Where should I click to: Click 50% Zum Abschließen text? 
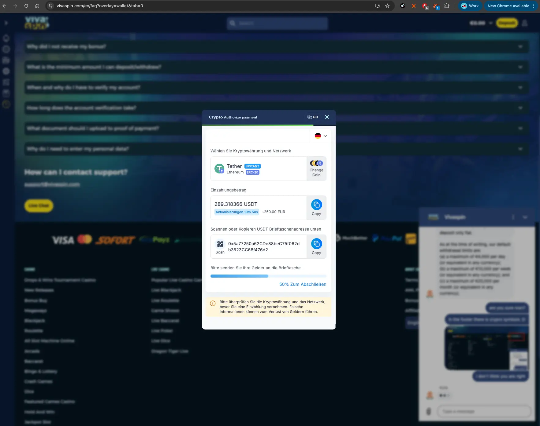click(x=303, y=284)
